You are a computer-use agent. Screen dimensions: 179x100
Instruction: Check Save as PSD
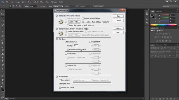point(66,54)
